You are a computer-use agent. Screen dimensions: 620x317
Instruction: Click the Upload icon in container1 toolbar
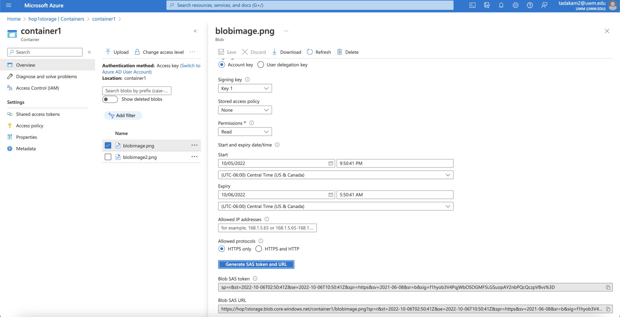point(108,52)
